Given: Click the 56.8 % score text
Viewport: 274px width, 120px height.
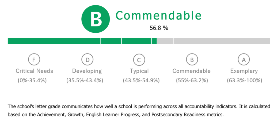Looking at the screenshot, I should pyautogui.click(x=159, y=28).
